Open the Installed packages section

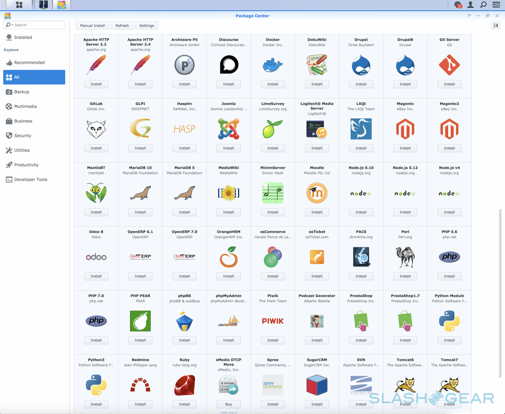pyautogui.click(x=34, y=37)
